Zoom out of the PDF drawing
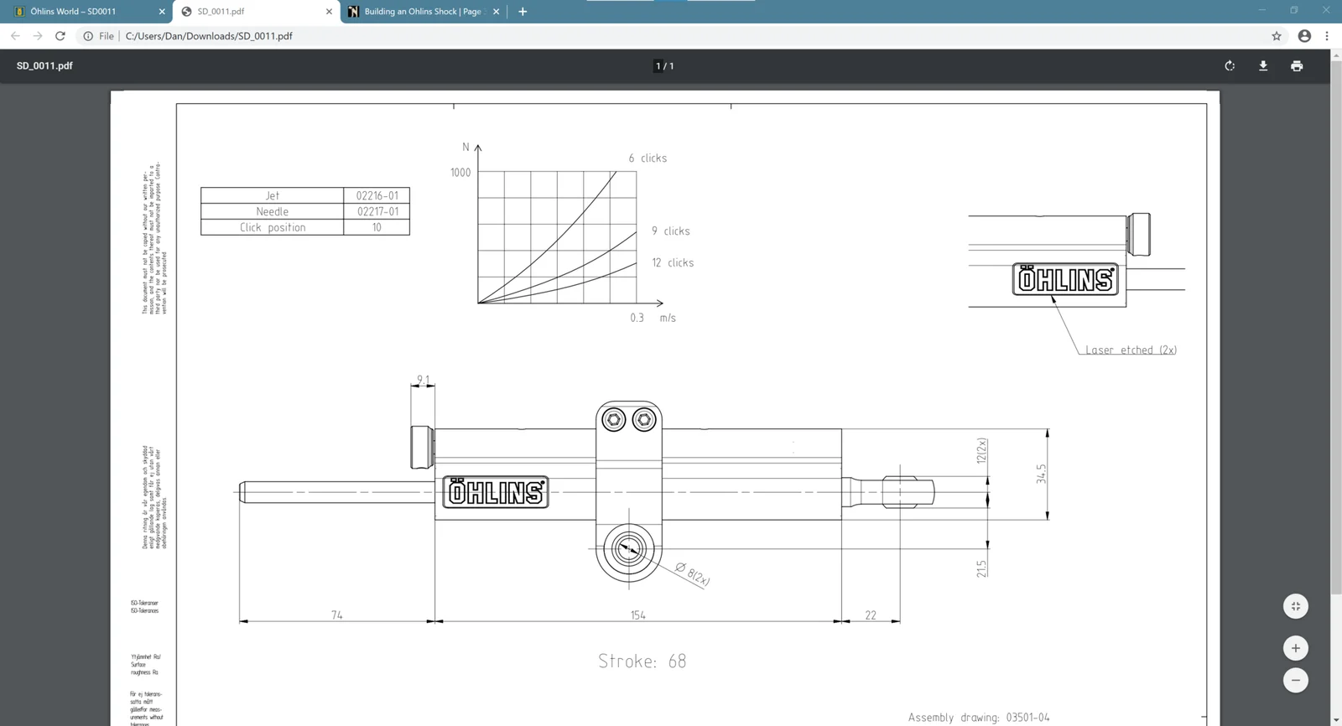The image size is (1342, 726). coord(1296,680)
